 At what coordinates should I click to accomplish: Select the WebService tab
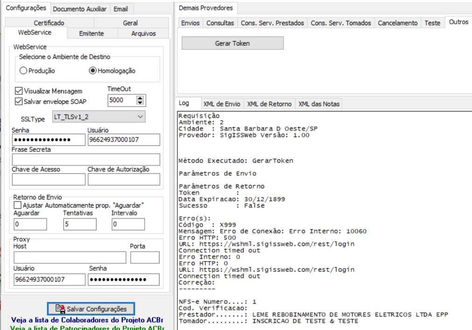35,32
